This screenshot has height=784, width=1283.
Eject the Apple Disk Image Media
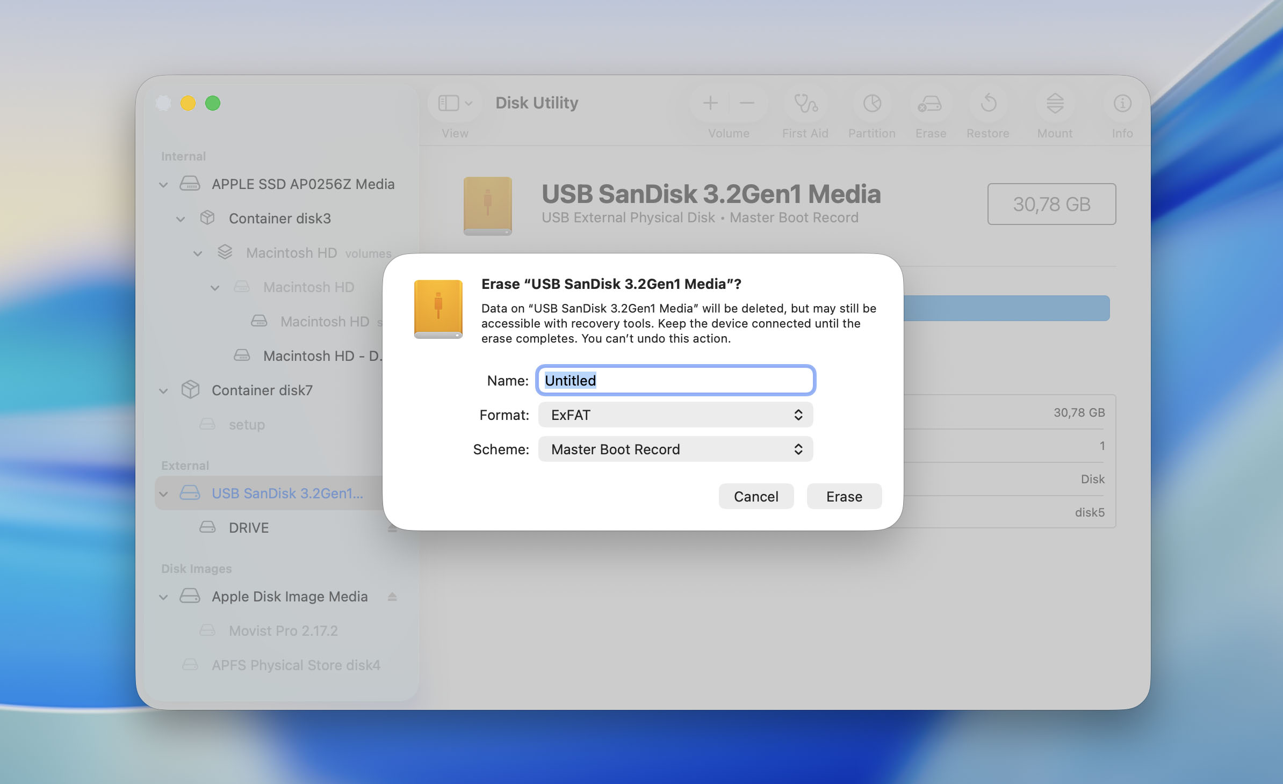click(392, 596)
